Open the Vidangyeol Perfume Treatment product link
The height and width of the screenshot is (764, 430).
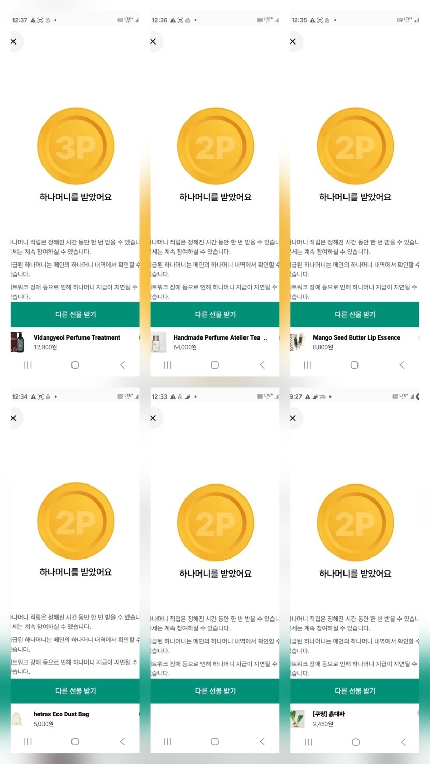(77, 337)
